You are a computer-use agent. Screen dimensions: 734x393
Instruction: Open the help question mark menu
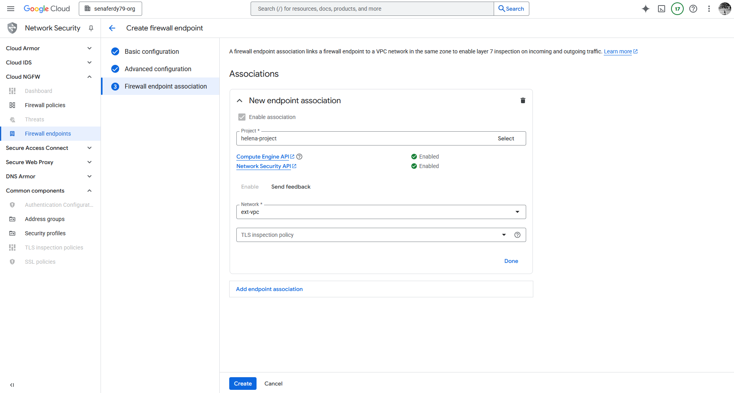pyautogui.click(x=693, y=9)
